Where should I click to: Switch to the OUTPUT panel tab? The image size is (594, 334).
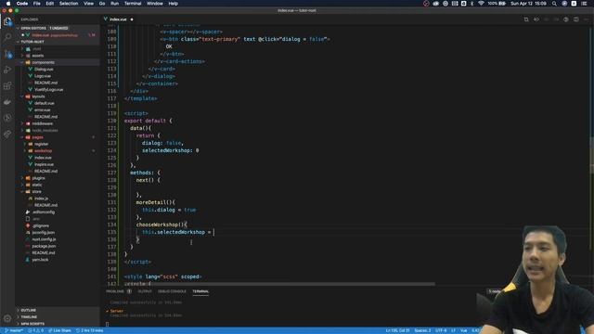pyautogui.click(x=145, y=291)
